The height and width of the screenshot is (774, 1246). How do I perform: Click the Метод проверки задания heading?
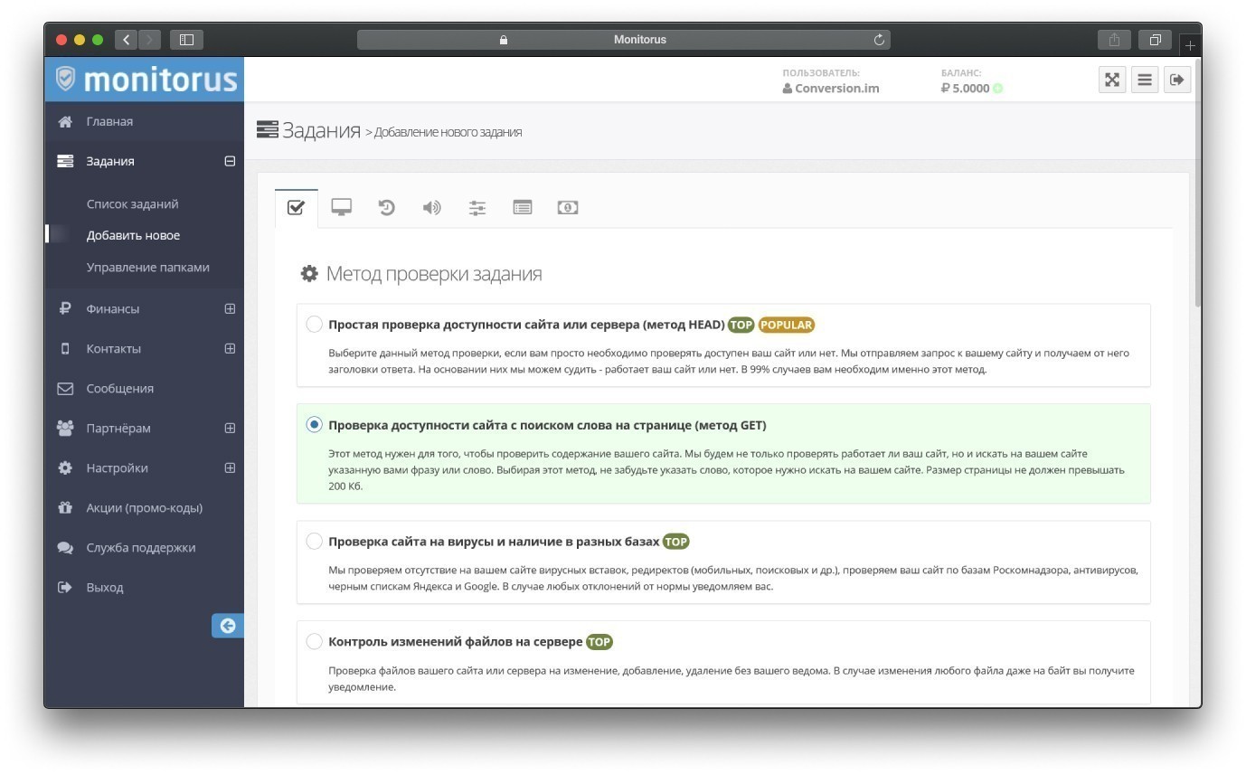click(434, 274)
